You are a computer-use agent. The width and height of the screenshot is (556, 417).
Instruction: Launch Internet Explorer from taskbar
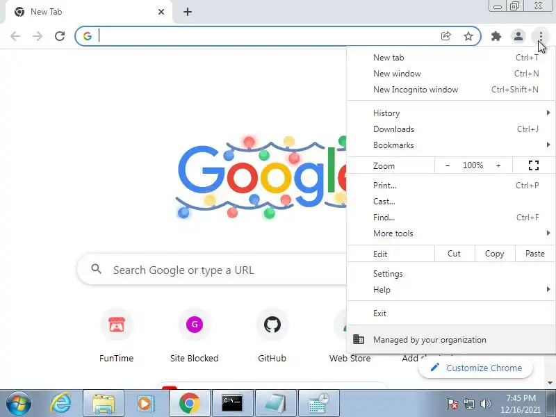coord(60,404)
